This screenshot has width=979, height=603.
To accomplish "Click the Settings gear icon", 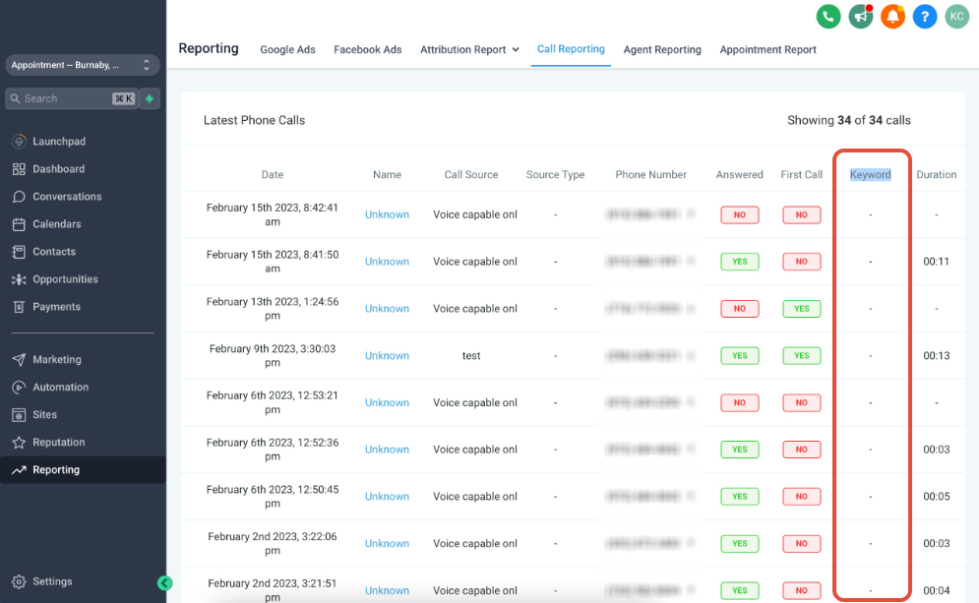I will click(19, 581).
